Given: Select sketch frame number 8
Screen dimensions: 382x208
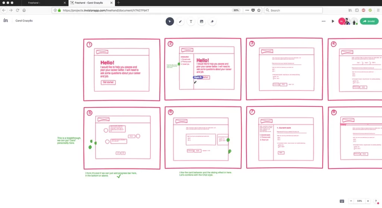Looking at the screenshot, I should (355, 138).
